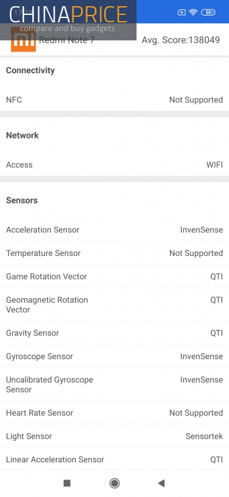
Task: Tap the Heart Rate Sensor row
Action: [114, 413]
